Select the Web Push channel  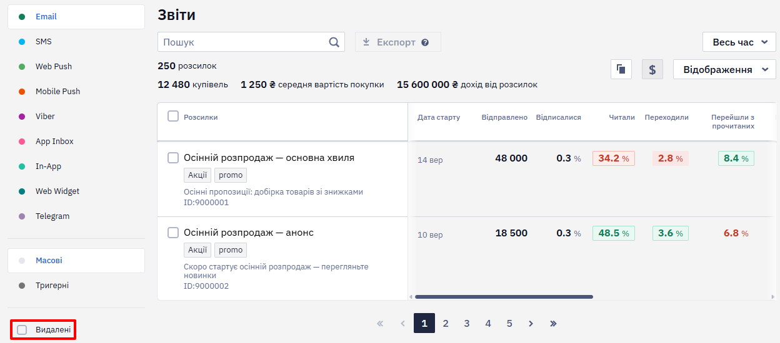click(x=76, y=67)
